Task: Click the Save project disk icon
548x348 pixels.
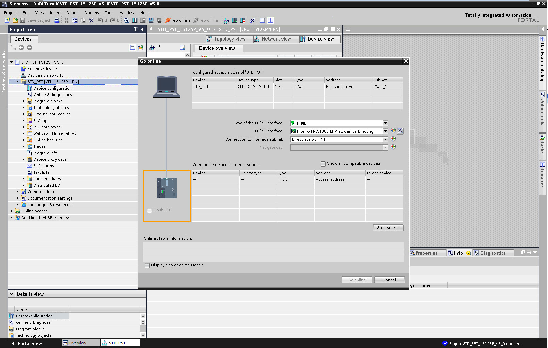Action: point(23,20)
